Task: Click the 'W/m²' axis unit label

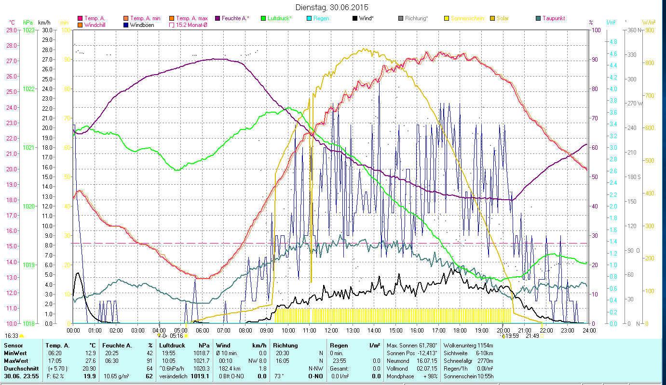Action: (x=649, y=23)
